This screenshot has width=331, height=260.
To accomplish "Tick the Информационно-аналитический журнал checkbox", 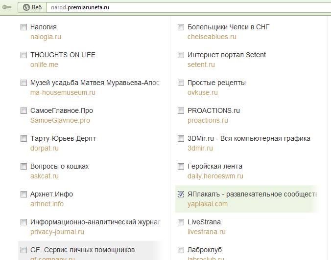I will coord(24,222).
